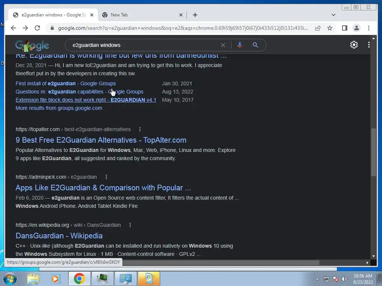Open Chrome profile avatar menu
Viewport: 382px width, 286px height.
click(x=356, y=28)
